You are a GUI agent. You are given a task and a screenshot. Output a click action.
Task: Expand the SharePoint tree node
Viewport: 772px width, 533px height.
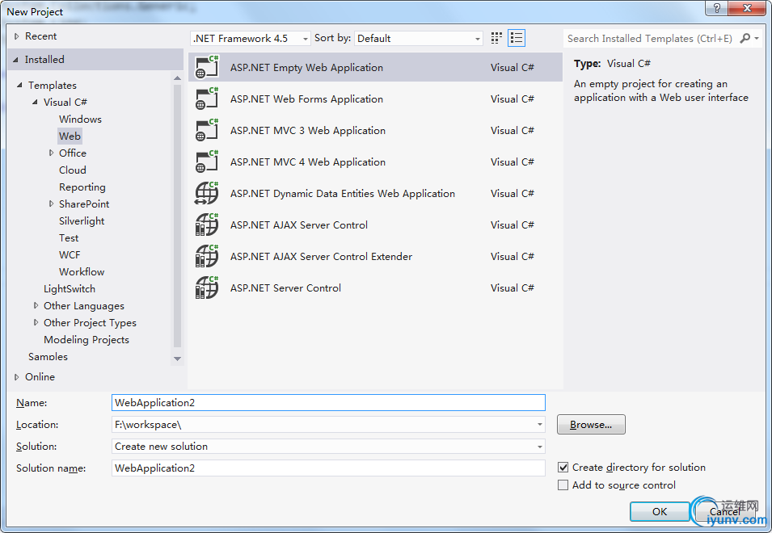point(51,204)
